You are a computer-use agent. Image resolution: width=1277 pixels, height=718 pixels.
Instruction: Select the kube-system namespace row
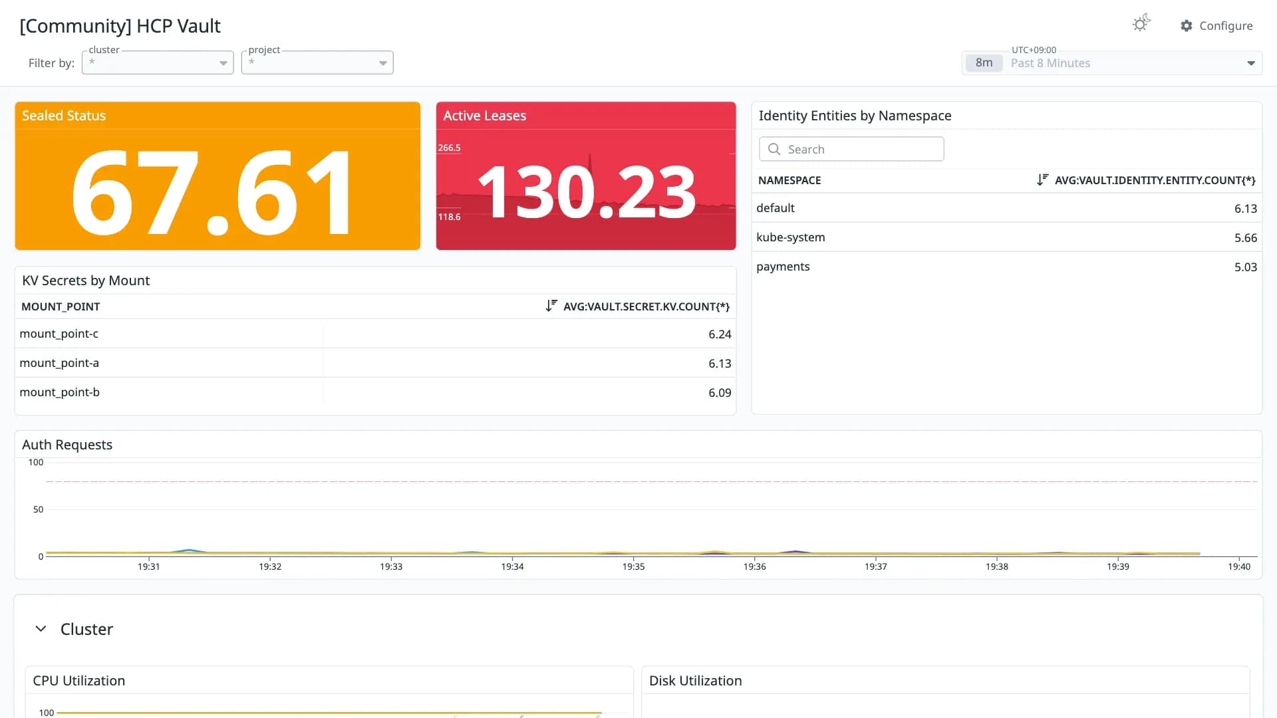(x=1006, y=237)
